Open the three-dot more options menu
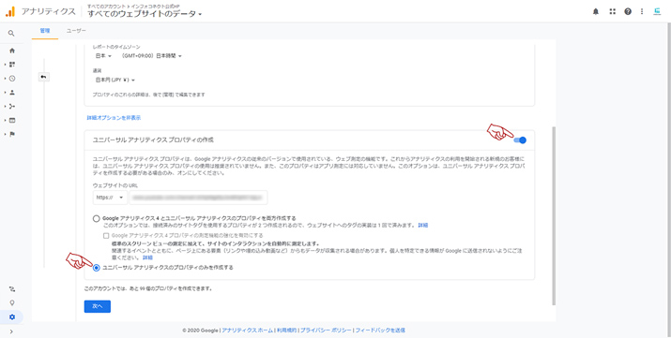Image resolution: width=671 pixels, height=338 pixels. click(x=642, y=11)
